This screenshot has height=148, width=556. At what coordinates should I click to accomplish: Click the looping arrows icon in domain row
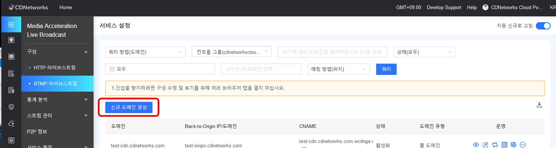coord(495,145)
